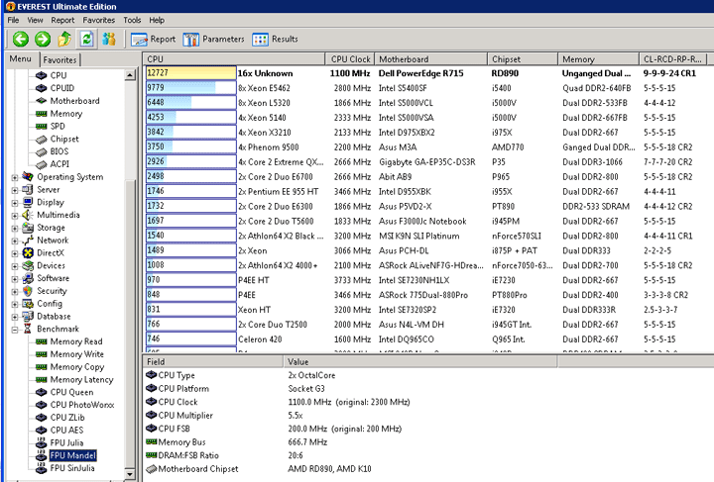Click sidebar scrollbar up arrow

130,75
